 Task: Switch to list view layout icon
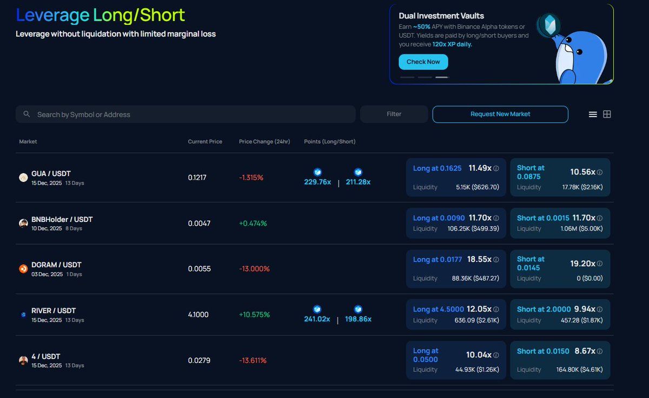(x=593, y=114)
